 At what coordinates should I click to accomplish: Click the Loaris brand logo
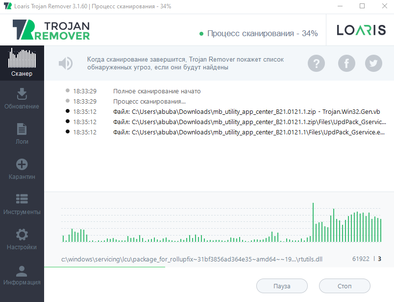[361, 30]
